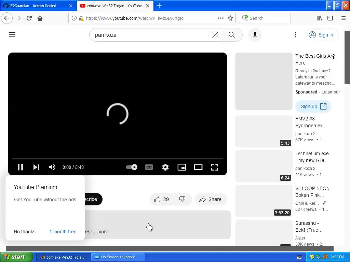Mute the video volume
Screen dimensions: 350x262
[x=52, y=167]
